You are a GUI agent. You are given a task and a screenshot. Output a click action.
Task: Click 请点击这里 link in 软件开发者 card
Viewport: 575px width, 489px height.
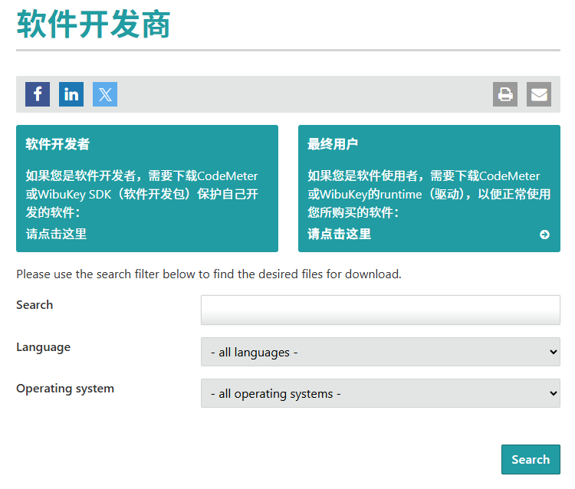(x=56, y=234)
